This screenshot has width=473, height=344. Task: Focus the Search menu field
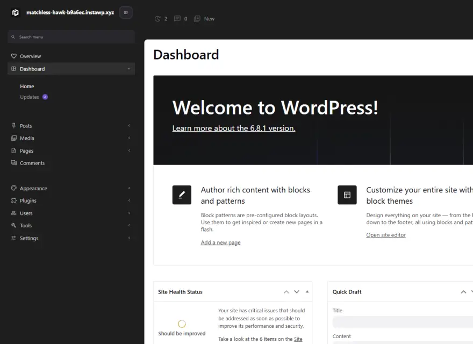[71, 37]
